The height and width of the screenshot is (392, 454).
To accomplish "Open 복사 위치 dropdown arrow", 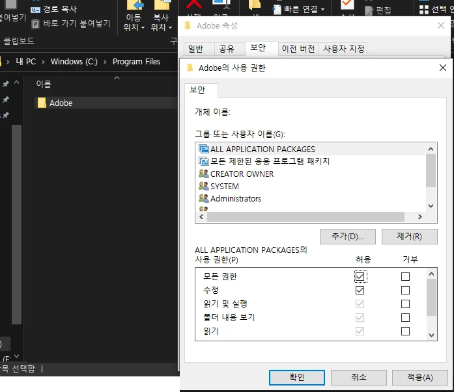I will 170,28.
